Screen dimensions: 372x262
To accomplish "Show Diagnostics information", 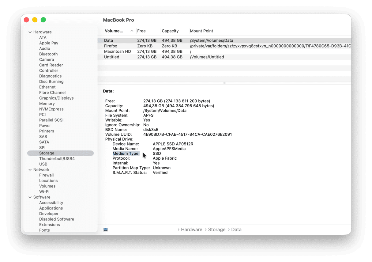I will pos(51,76).
